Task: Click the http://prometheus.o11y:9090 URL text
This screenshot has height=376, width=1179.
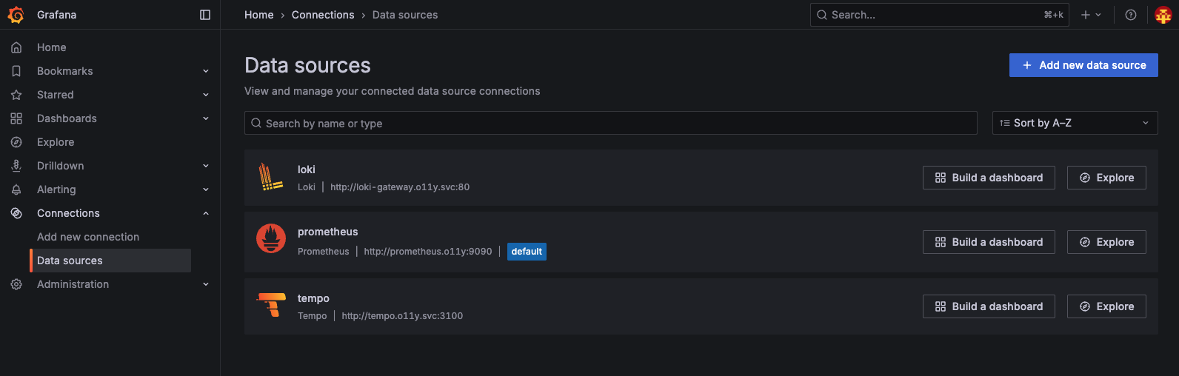Action: tap(428, 252)
